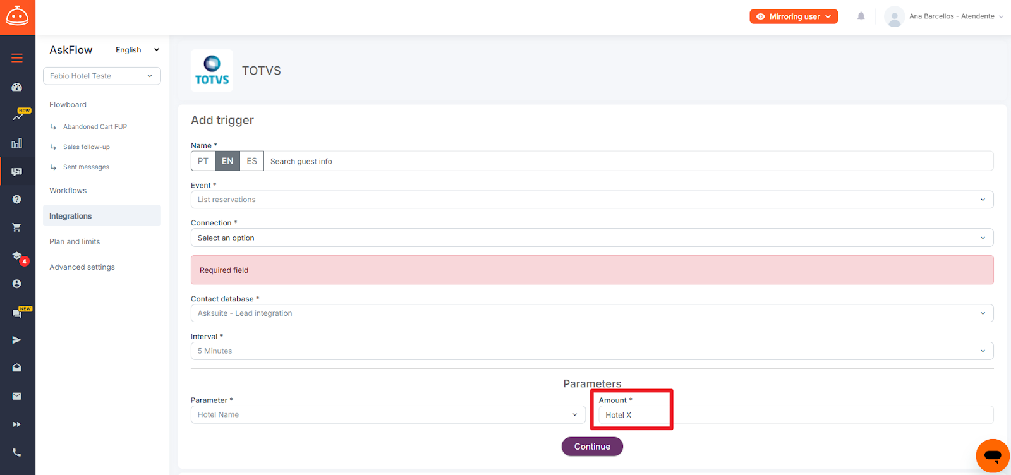The height and width of the screenshot is (475, 1011).
Task: Open the Connection Select an option dropdown
Action: point(592,237)
